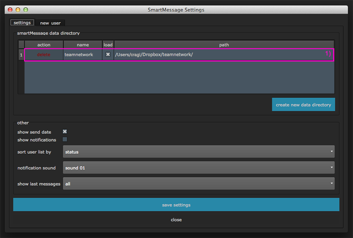Image resolution: width=353 pixels, height=238 pixels.
Task: Open the new user tab
Action: [50, 23]
